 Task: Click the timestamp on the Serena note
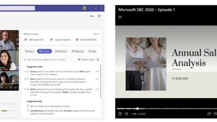click(97, 72)
